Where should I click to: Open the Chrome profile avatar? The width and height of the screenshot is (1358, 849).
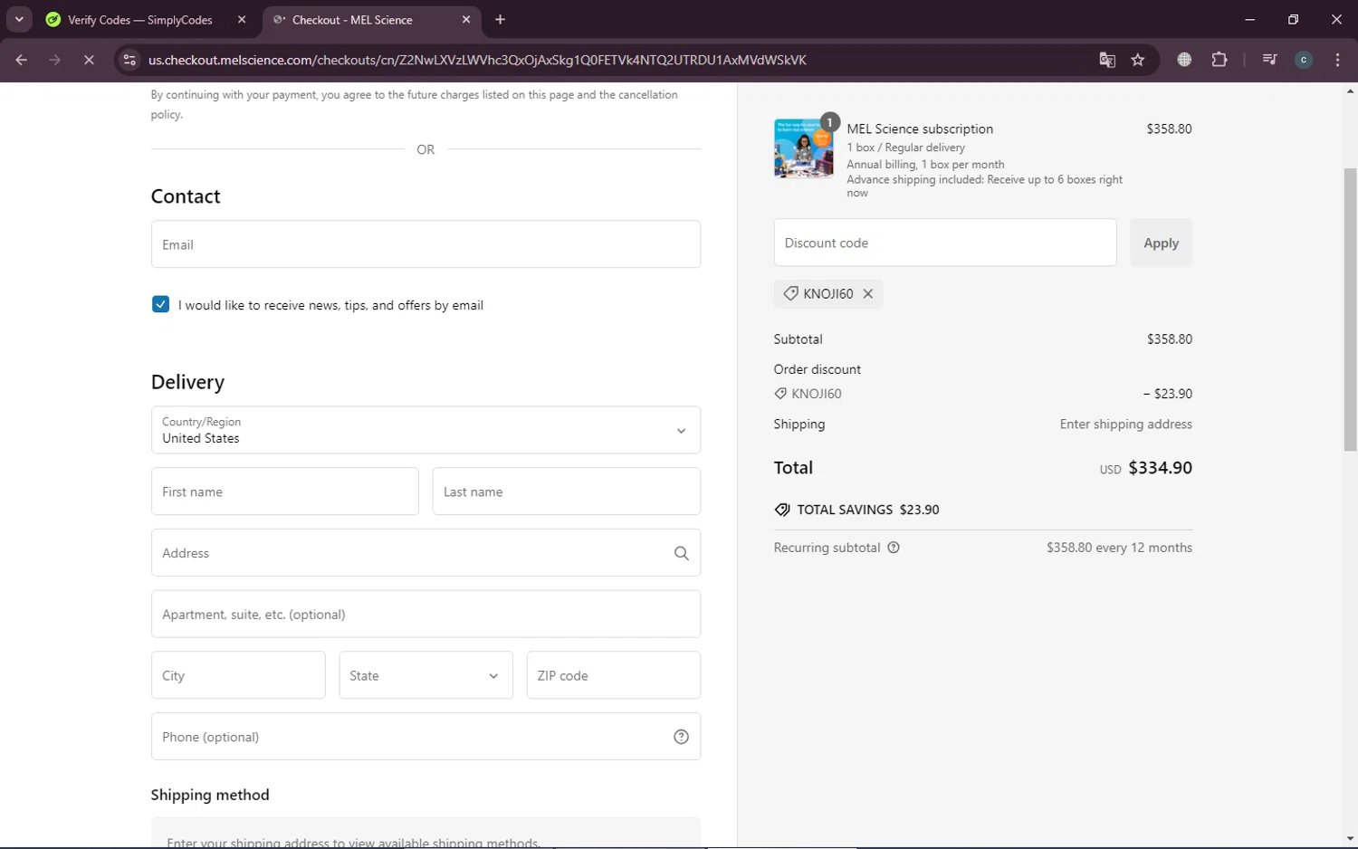[1304, 60]
